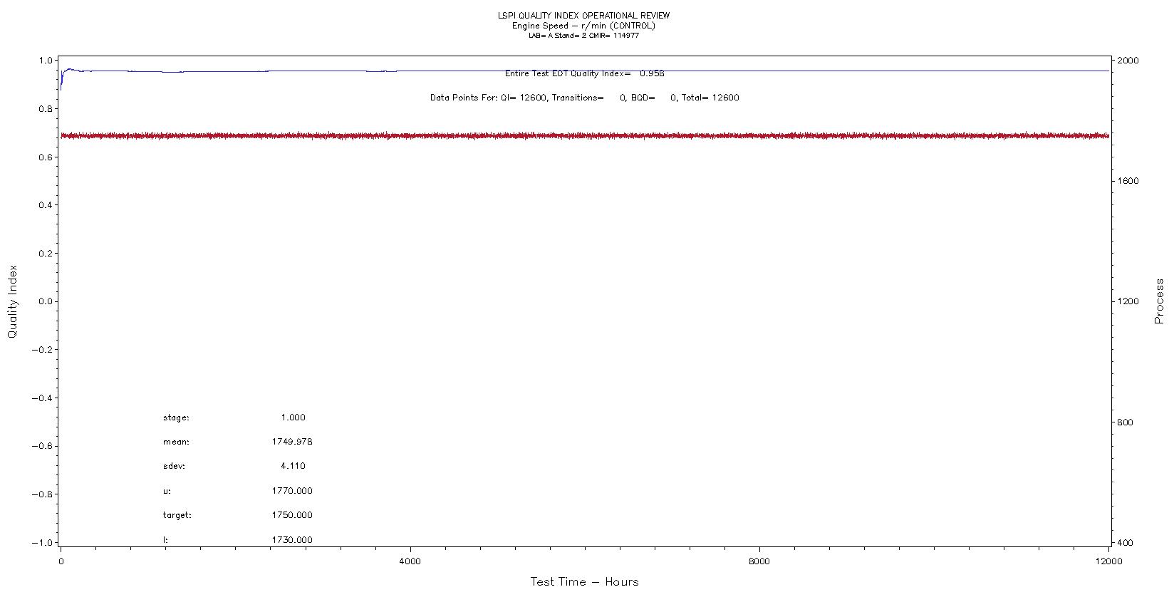Click the mean value 1749.978
Viewport: 1174px width, 602px height.
tap(291, 442)
